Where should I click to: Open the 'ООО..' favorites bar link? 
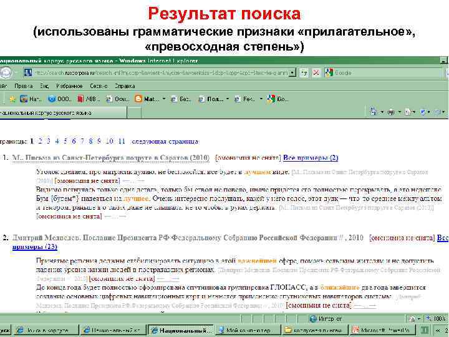point(59,99)
